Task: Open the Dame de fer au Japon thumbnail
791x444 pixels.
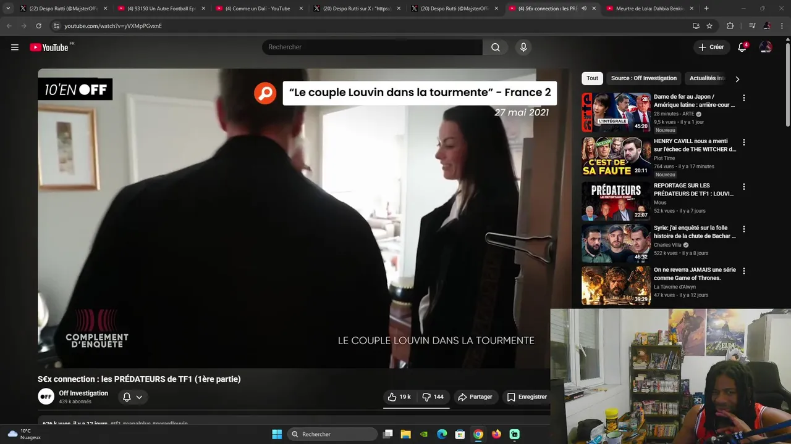Action: 615,112
